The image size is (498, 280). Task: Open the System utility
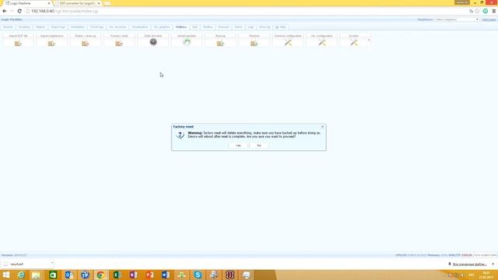[353, 40]
